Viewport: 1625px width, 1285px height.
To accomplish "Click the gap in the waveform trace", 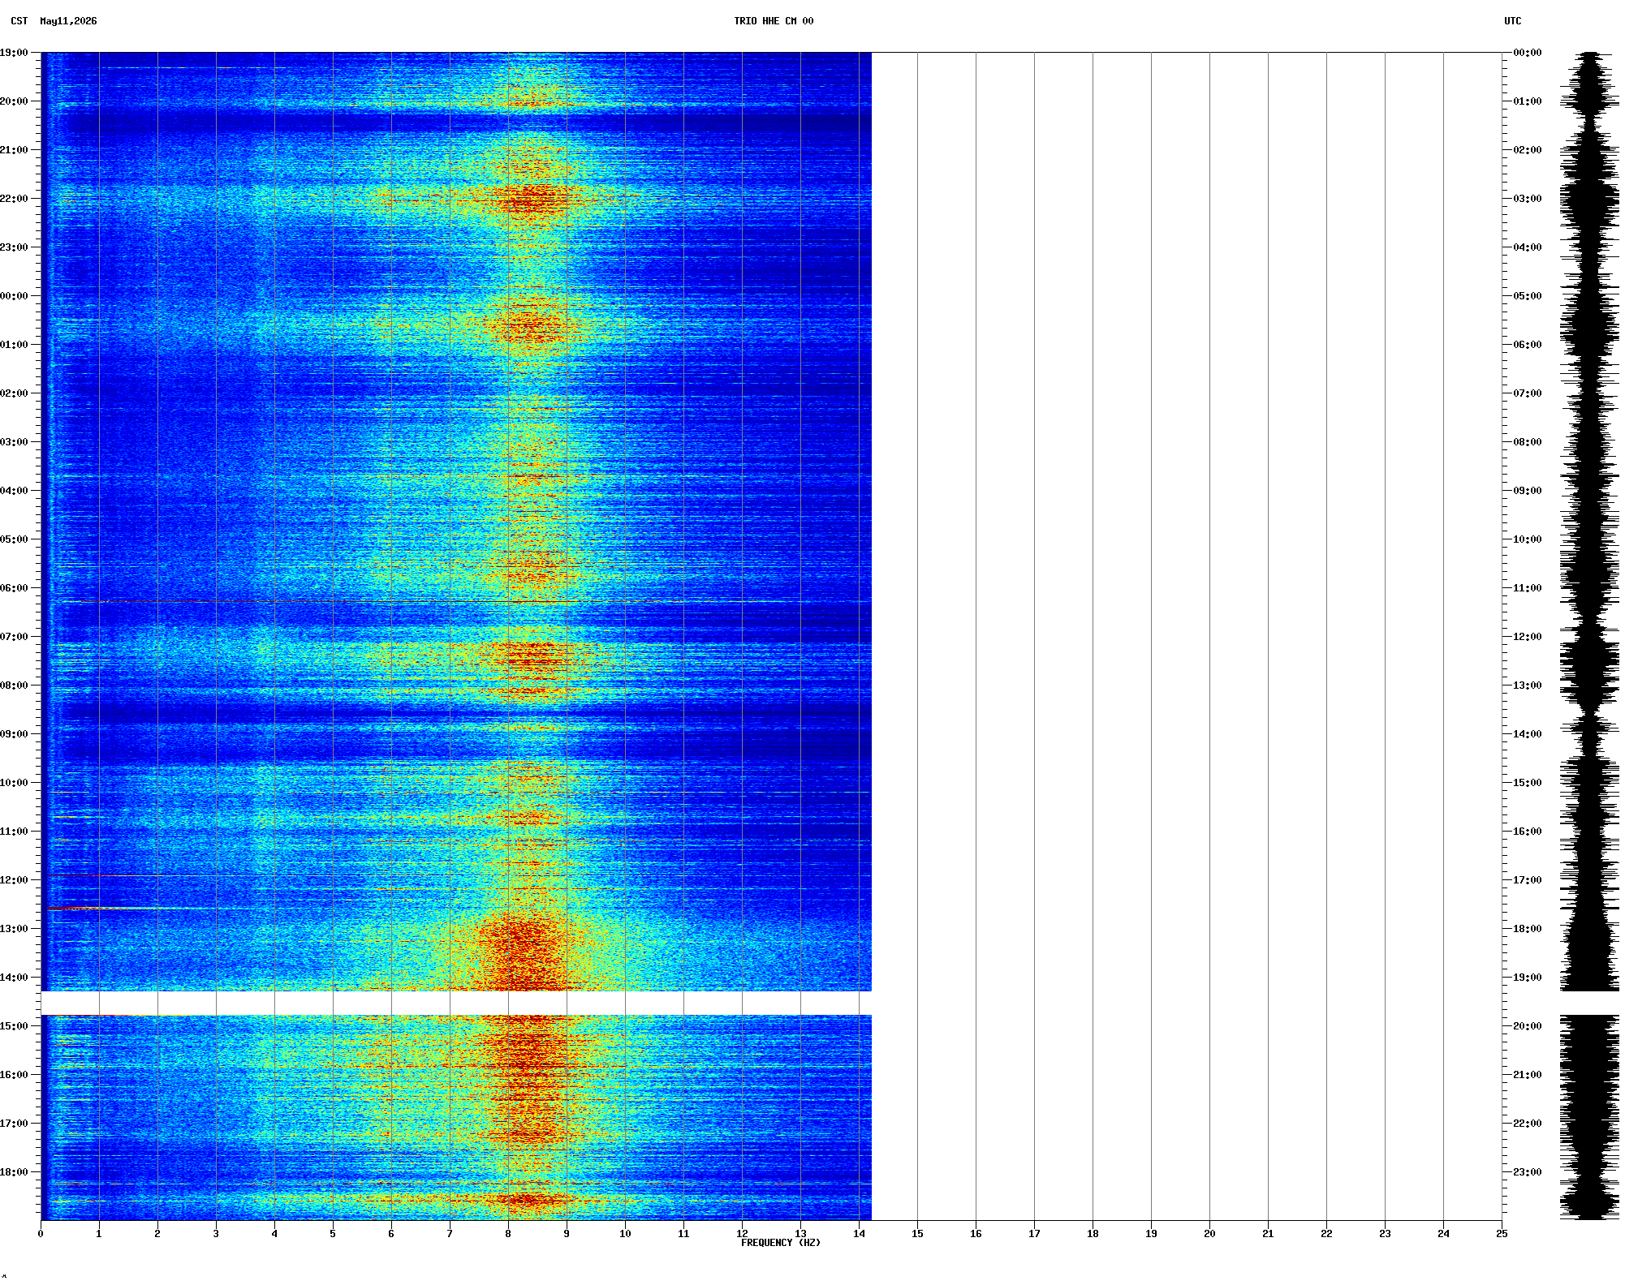I will pos(1589,1003).
